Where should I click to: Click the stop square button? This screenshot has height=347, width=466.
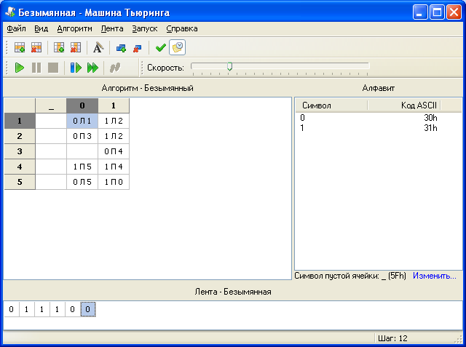53,68
